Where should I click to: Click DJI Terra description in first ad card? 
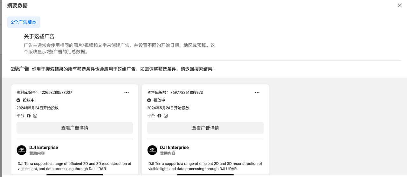[75, 166]
